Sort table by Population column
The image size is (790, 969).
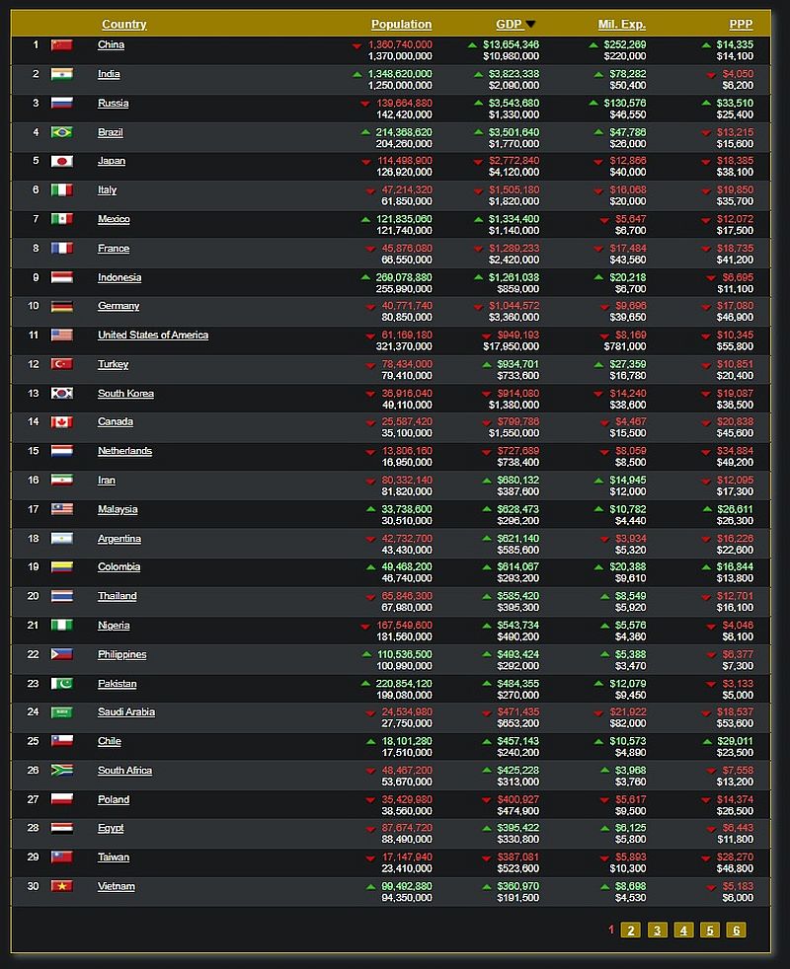point(401,25)
